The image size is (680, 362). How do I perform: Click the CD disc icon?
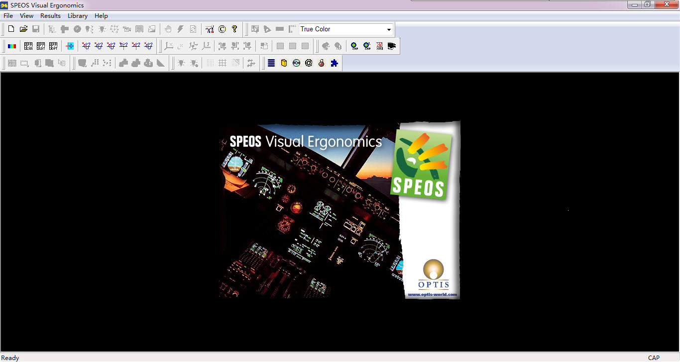[296, 63]
